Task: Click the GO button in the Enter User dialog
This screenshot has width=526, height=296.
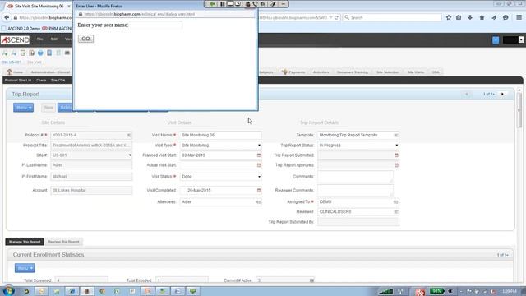Action: coord(85,39)
